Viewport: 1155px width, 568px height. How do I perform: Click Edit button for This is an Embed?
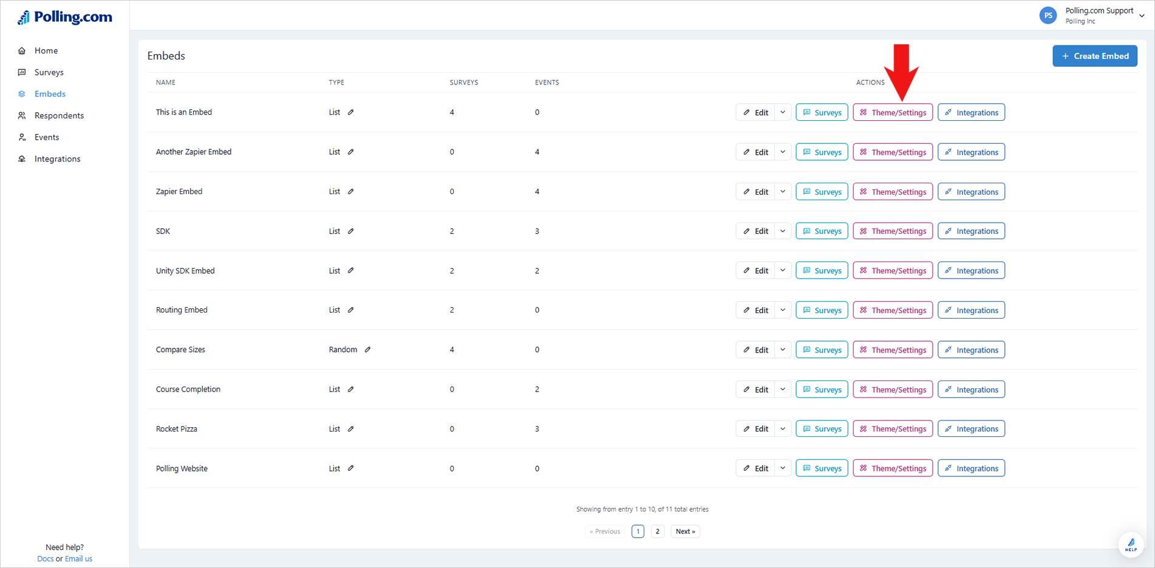[755, 112]
